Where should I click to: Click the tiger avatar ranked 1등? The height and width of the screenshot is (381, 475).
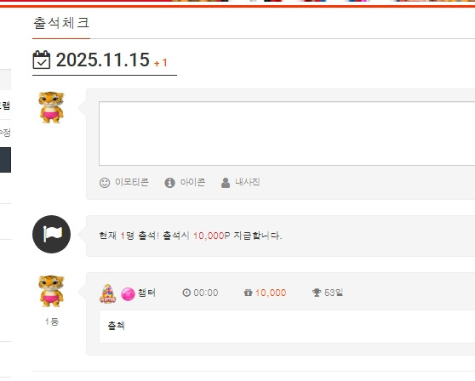(x=51, y=291)
